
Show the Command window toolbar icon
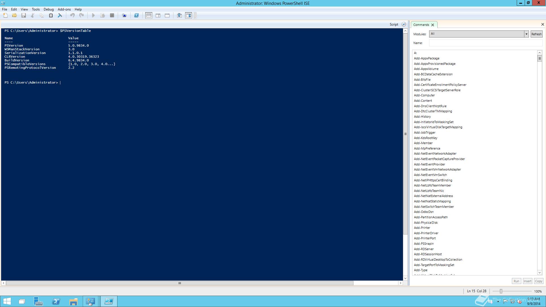(x=179, y=15)
